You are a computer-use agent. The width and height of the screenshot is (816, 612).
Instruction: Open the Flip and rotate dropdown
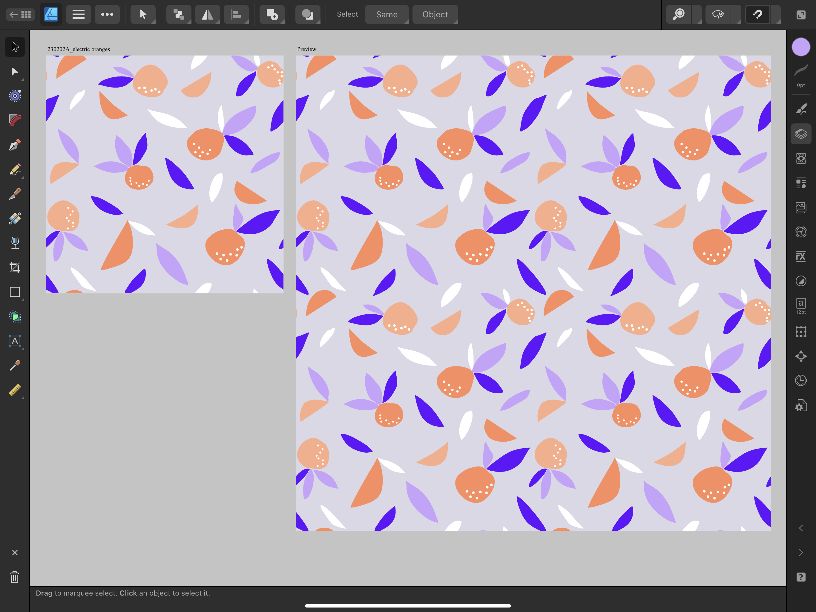207,14
